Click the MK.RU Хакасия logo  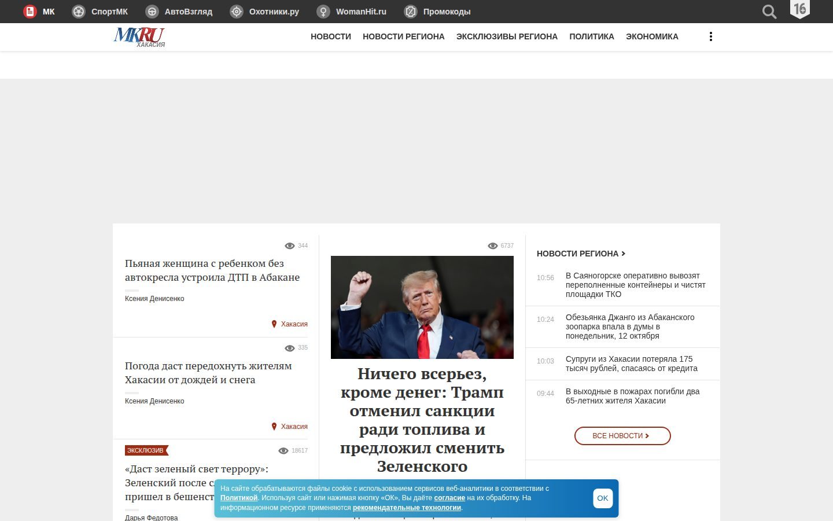[x=139, y=37]
